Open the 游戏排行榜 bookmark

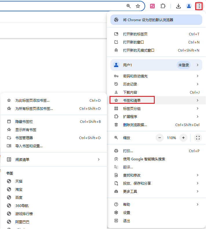coord(54,214)
